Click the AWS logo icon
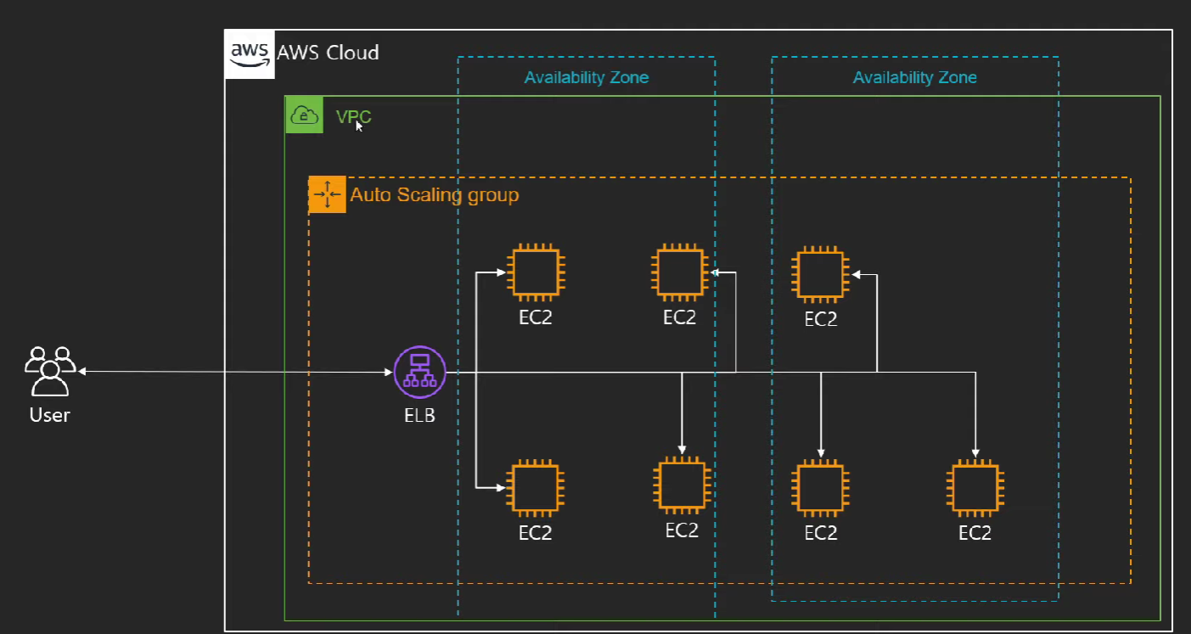The width and height of the screenshot is (1191, 634). [x=250, y=53]
